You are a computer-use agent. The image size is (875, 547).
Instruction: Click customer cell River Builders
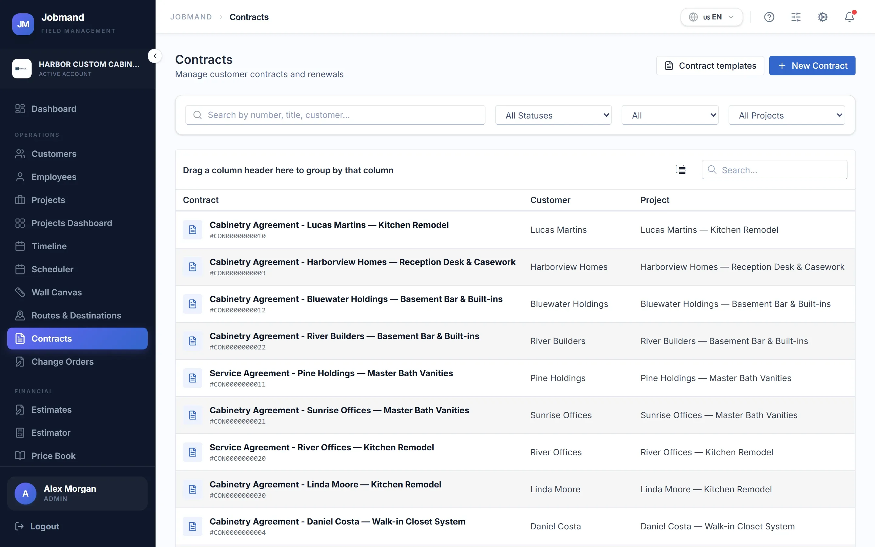tap(558, 341)
